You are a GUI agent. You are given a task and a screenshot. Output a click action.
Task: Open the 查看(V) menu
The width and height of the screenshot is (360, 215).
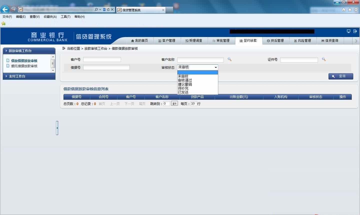point(35,17)
